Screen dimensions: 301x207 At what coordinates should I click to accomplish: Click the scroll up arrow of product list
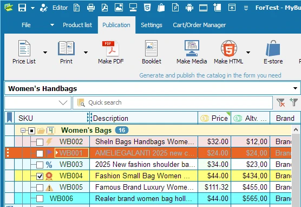(296, 130)
